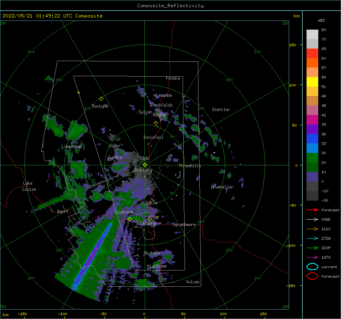Viewport: 341px width, 319px height.
Task: Select the green 30 dBZ color swatch
Action: 312,158
